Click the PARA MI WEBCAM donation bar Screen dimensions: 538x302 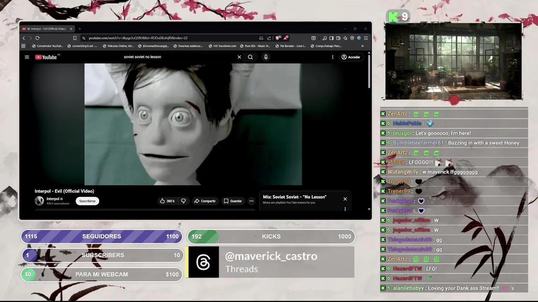pyautogui.click(x=102, y=274)
